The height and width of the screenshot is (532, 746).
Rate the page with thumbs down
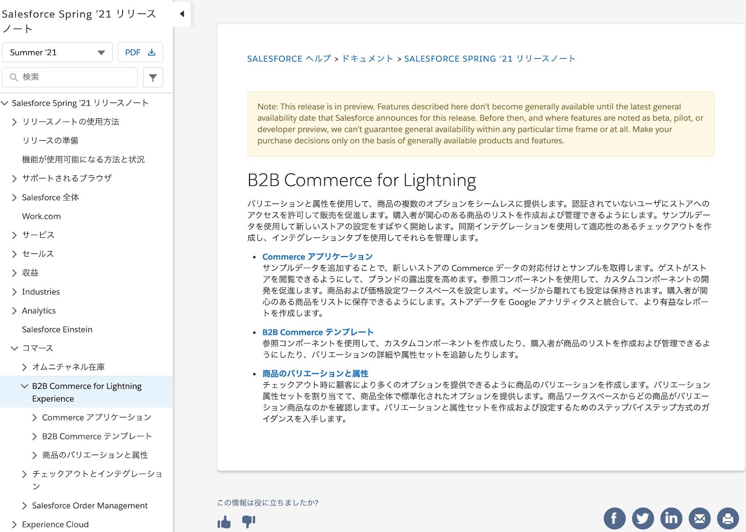(x=249, y=522)
